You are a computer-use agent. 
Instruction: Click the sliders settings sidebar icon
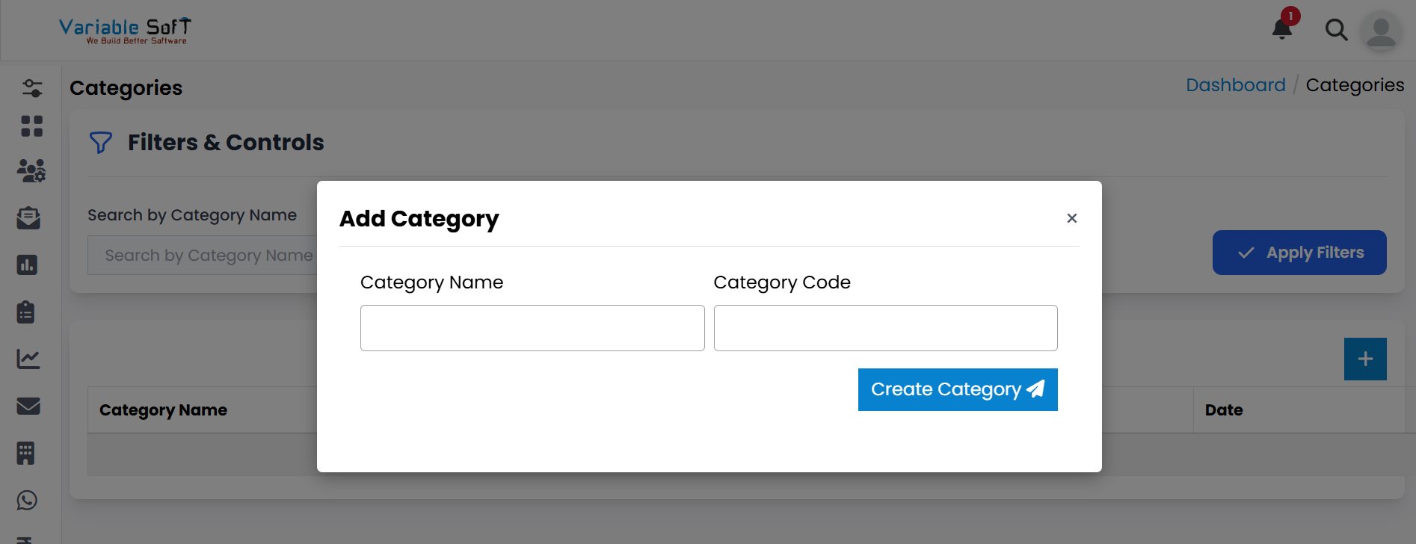(x=31, y=88)
